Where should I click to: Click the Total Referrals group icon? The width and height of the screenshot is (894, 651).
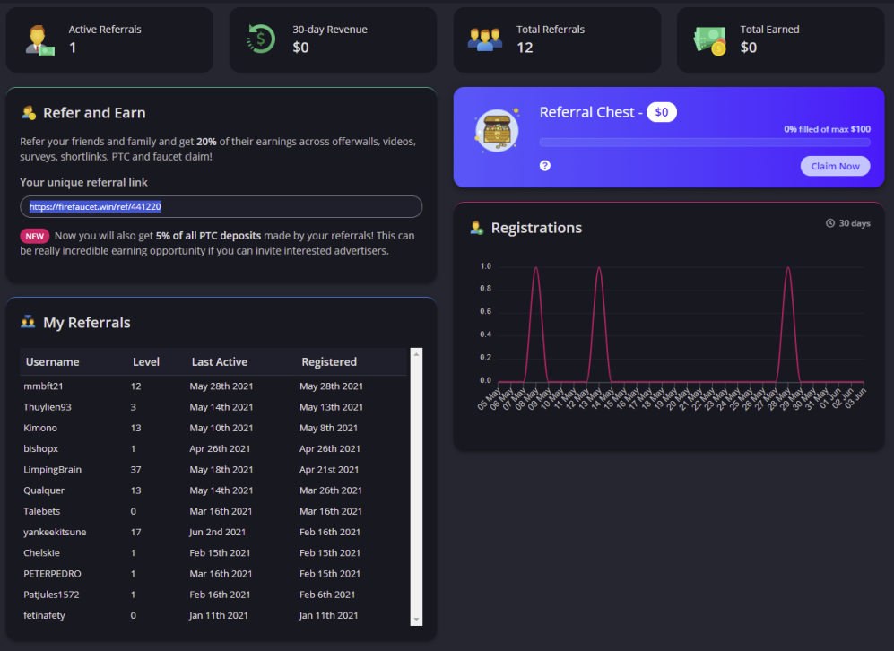point(484,39)
